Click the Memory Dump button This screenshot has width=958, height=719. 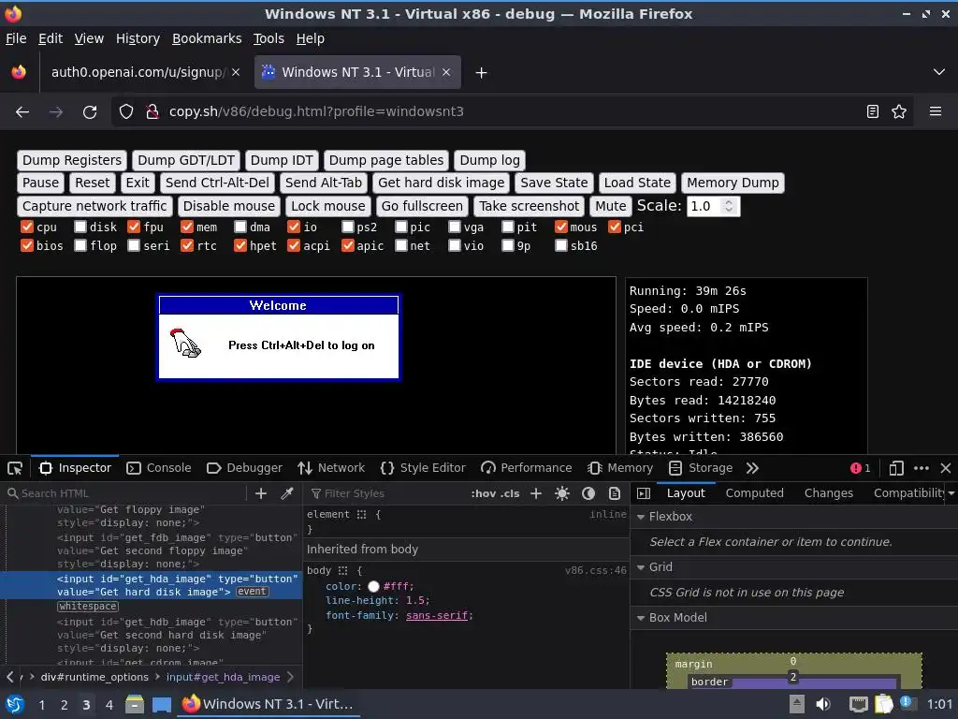pyautogui.click(x=733, y=183)
